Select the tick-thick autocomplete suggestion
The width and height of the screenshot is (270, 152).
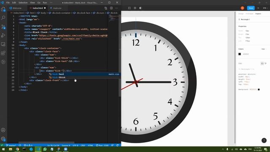[84, 77]
